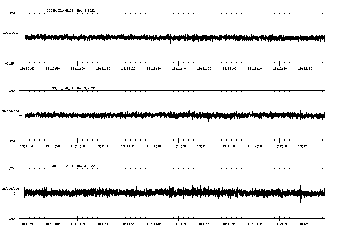
Task: Click the 19:11:40 time label under HNE plot
Action: coord(179,69)
